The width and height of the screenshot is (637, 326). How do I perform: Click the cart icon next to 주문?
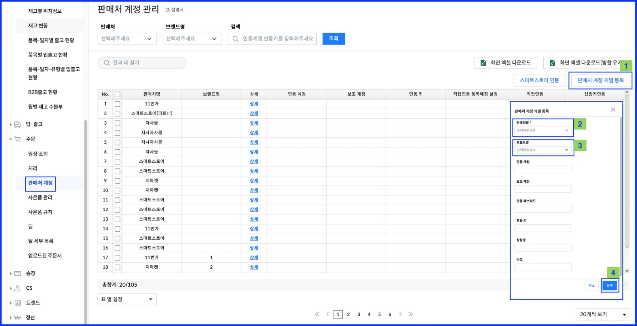pos(18,139)
